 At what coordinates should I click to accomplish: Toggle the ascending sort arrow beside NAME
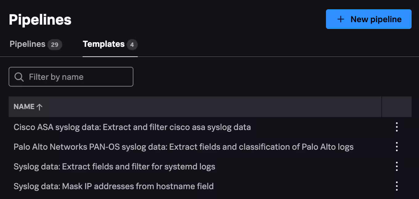pyautogui.click(x=39, y=107)
